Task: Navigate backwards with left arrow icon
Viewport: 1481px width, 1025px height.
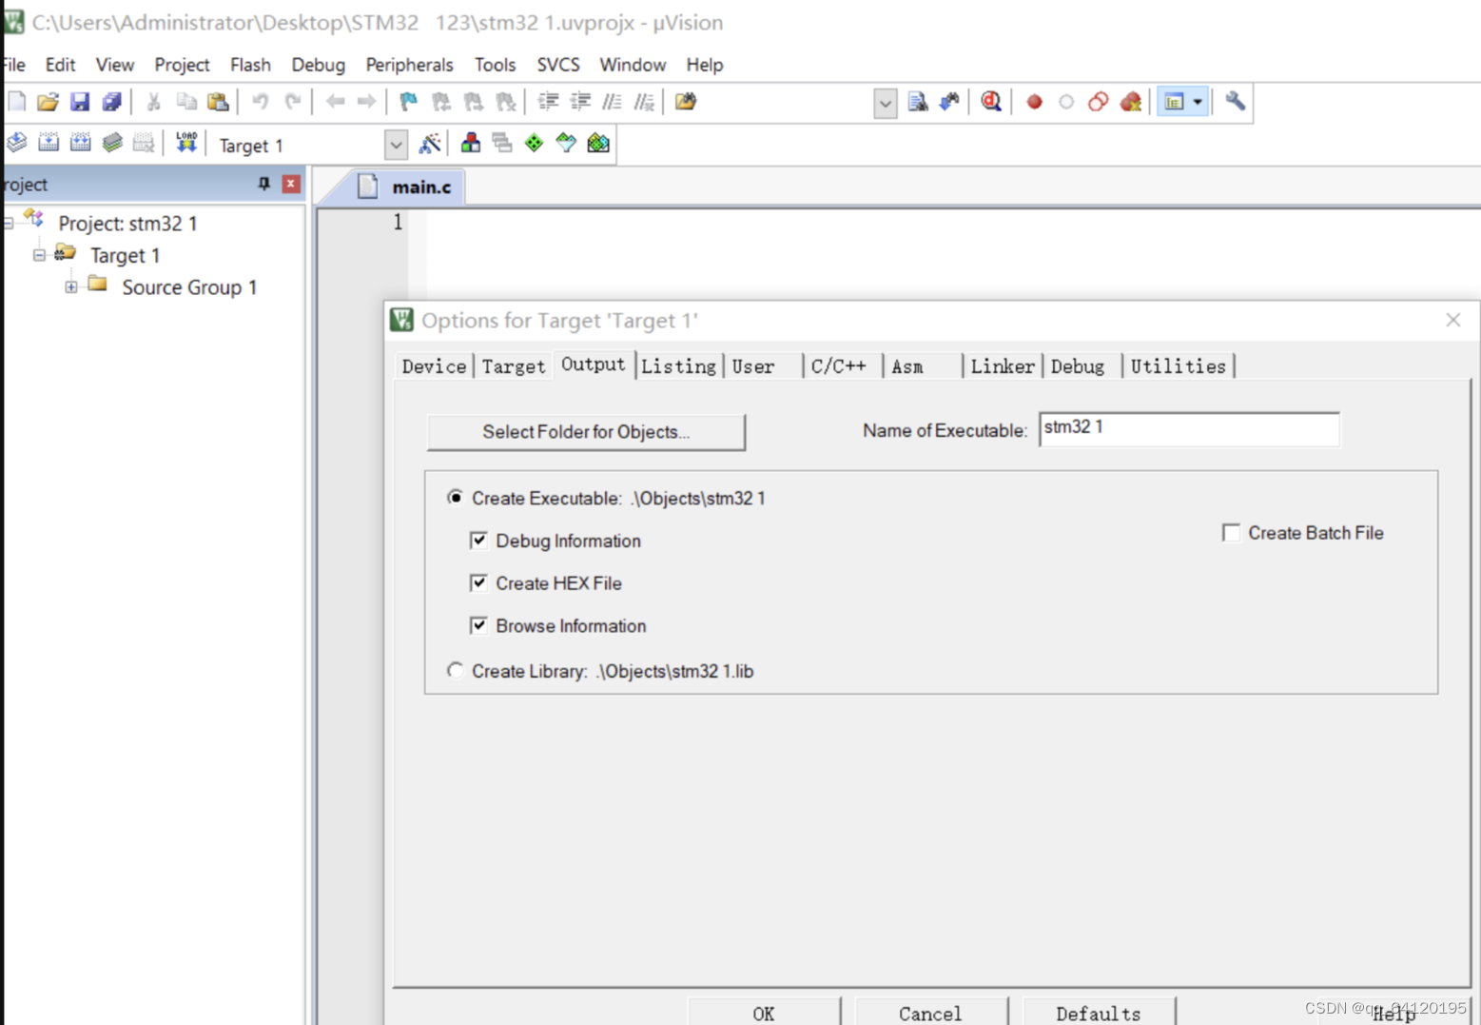Action: pos(335,102)
